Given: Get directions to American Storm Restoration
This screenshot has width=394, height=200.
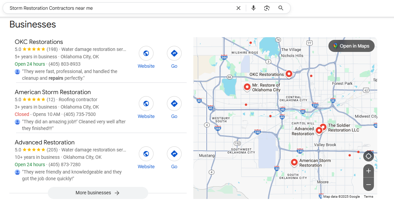Looking at the screenshot, I should 174,104.
